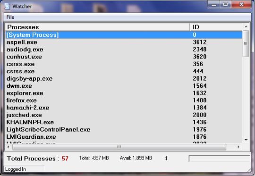255x176 pixels.
Task: Open the File menu
Action: tap(10, 17)
